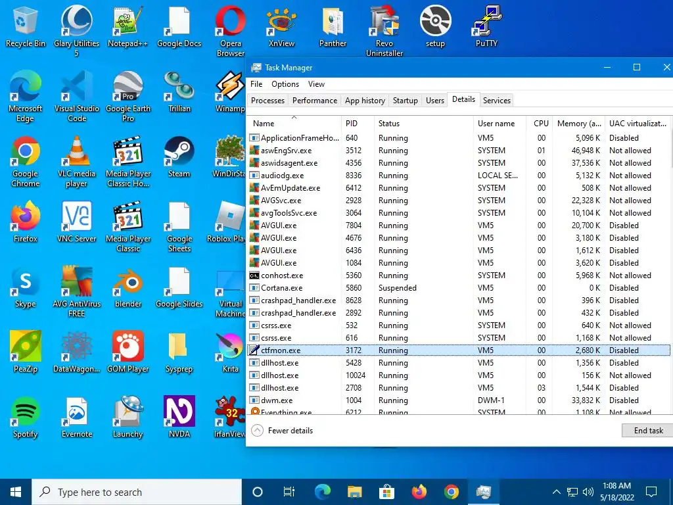Image resolution: width=673 pixels, height=505 pixels.
Task: Select the aswEngSrv.exe process row
Action: [459, 151]
